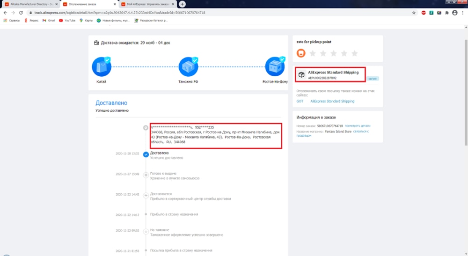
Task: Click the Доставляется timeline marker
Action: [146, 196]
